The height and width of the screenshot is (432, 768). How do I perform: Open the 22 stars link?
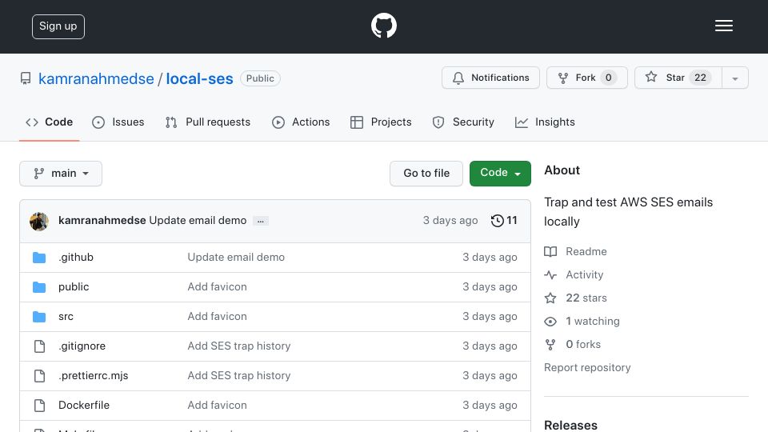[x=586, y=298]
